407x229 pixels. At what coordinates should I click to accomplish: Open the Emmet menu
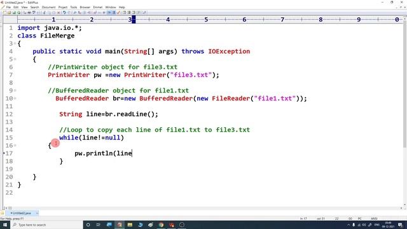pos(98,7)
